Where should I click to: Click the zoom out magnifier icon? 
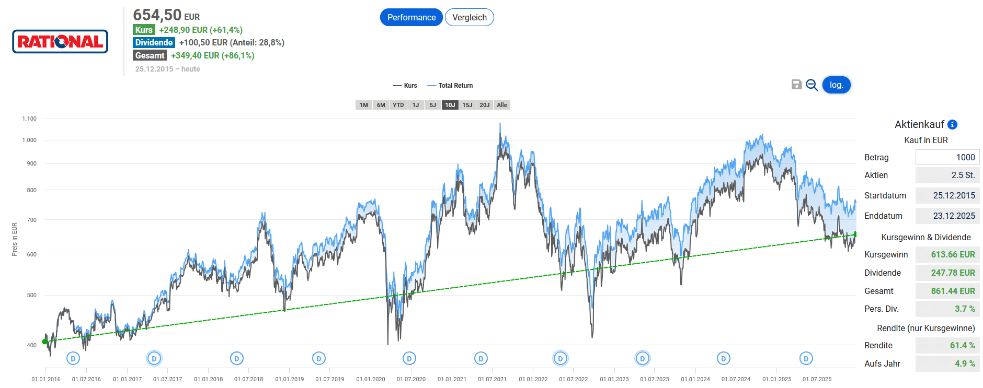pyautogui.click(x=811, y=85)
